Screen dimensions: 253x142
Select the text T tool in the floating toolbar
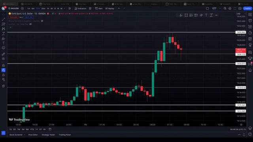tap(206, 15)
